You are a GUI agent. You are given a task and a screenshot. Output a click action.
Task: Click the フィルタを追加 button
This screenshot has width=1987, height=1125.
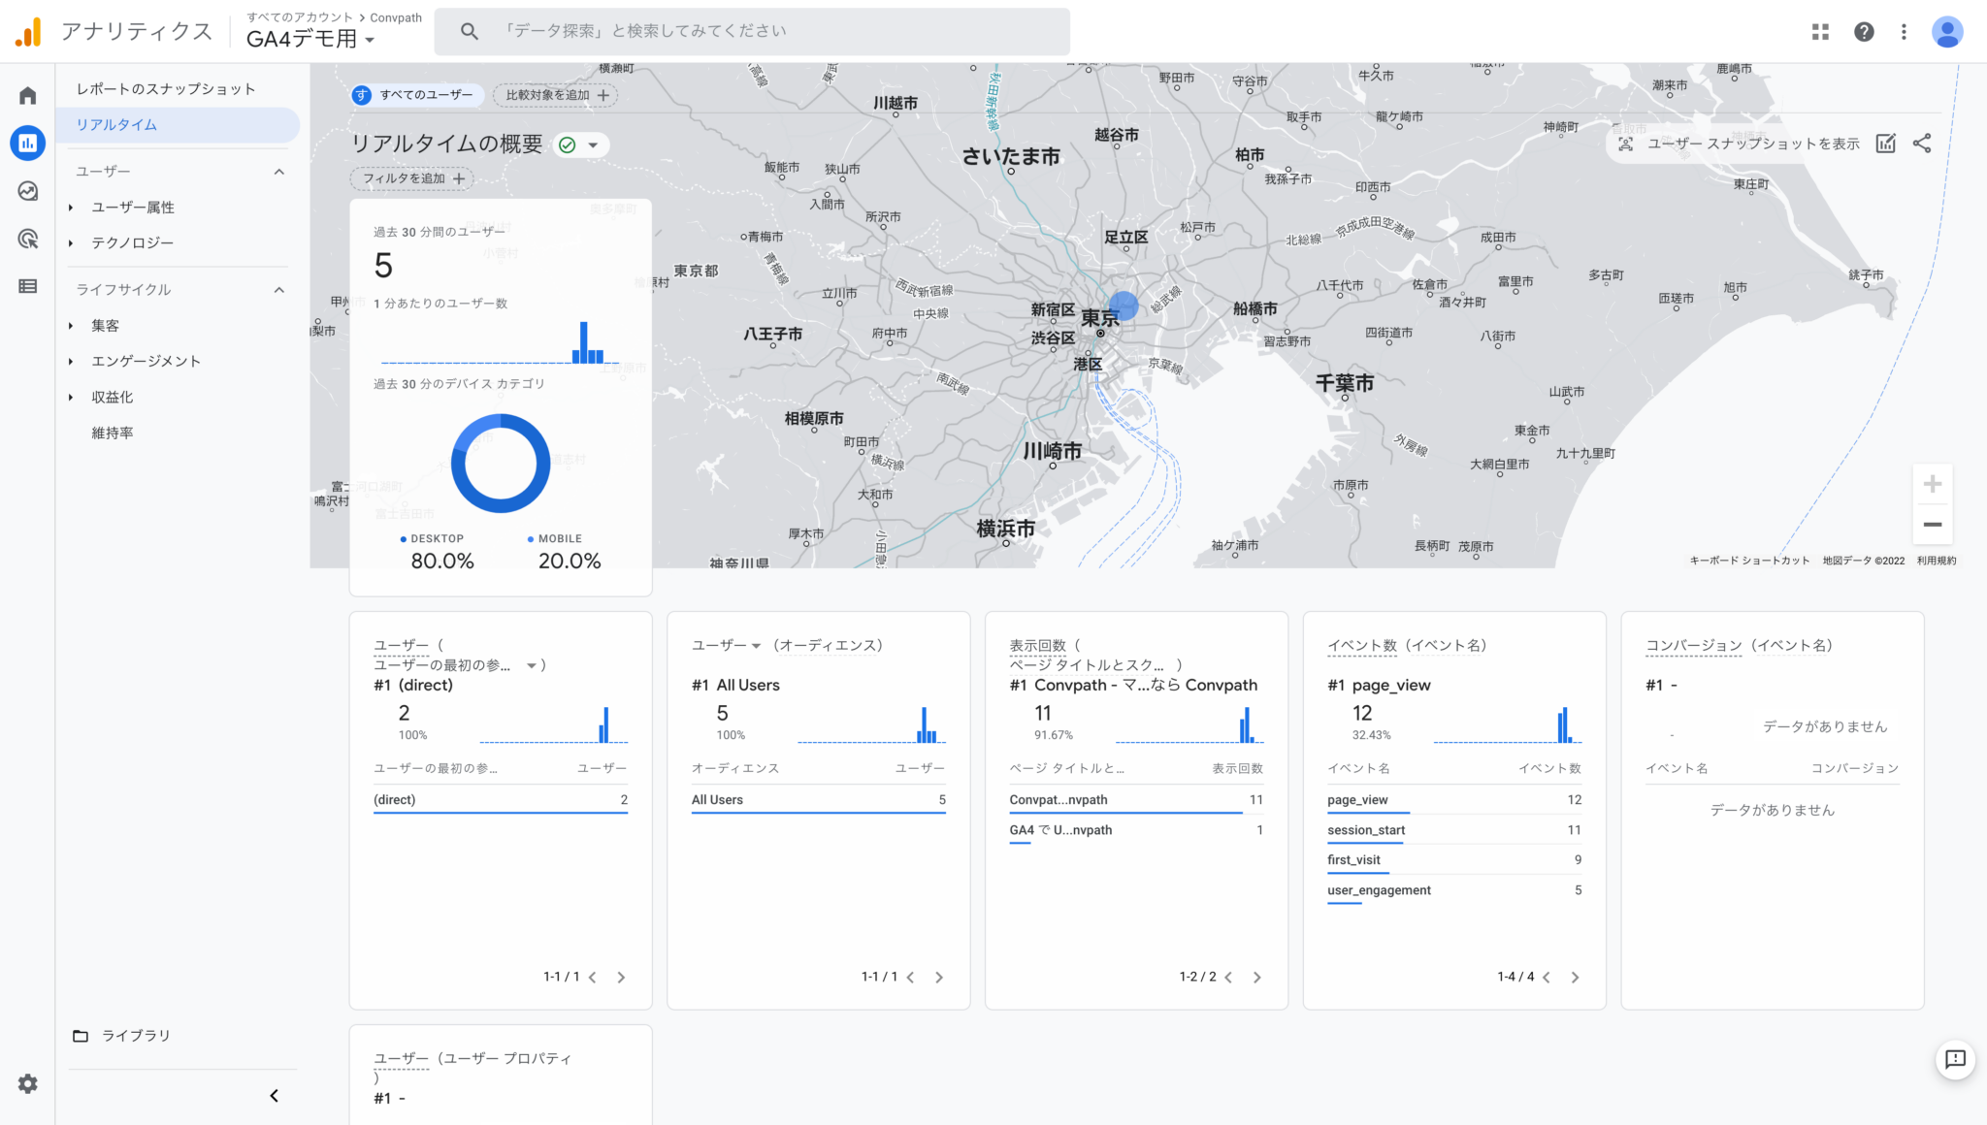pos(409,177)
